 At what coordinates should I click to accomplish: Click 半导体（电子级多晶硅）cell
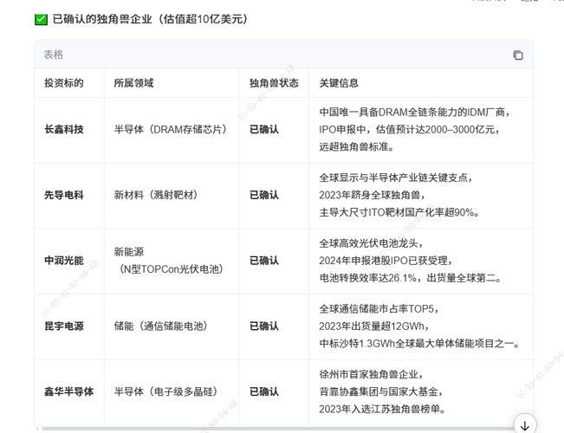coord(165,391)
